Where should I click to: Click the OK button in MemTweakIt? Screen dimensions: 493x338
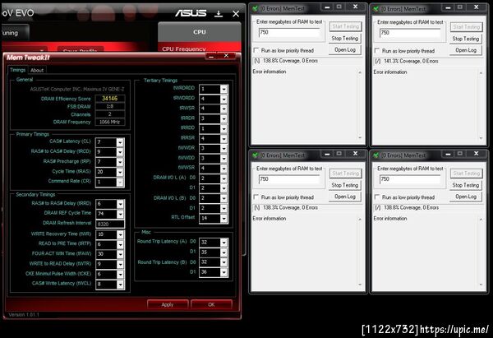tap(211, 304)
